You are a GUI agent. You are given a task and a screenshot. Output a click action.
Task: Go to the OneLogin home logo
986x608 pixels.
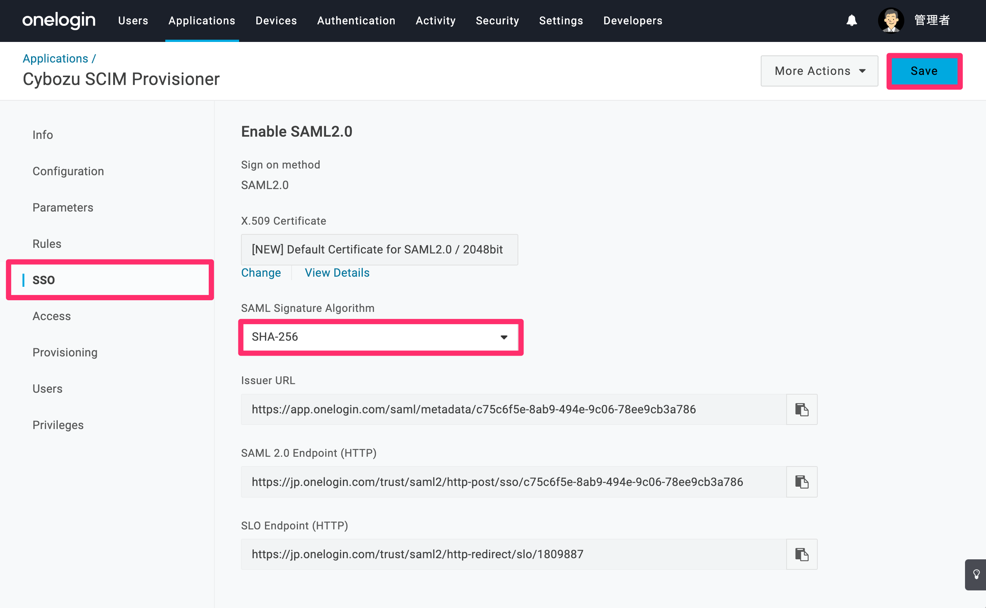(59, 20)
